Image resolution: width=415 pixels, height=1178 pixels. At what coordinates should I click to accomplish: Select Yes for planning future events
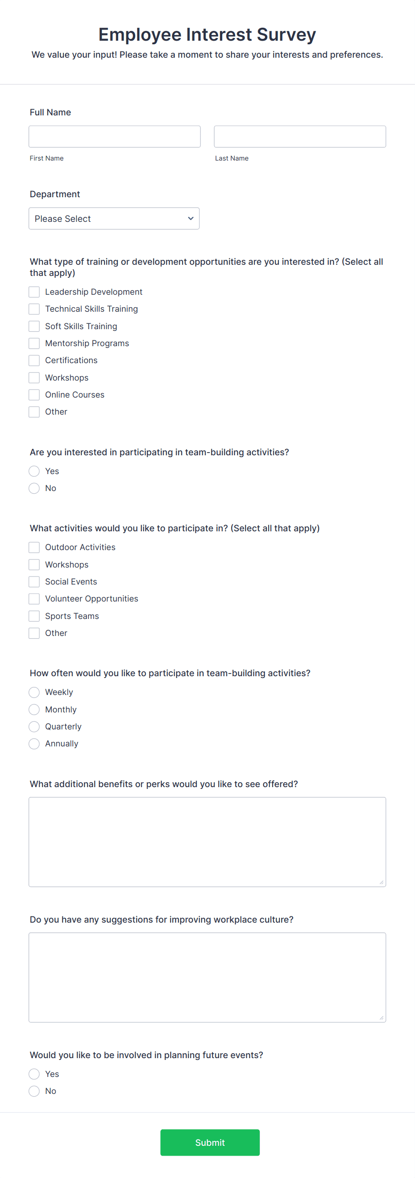pos(34,1074)
